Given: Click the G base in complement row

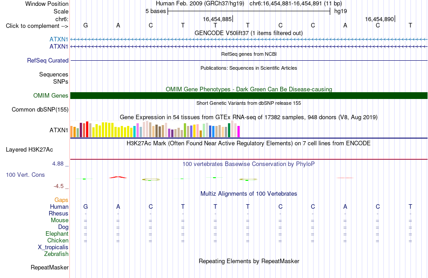Looking at the screenshot, I should click(x=86, y=25).
